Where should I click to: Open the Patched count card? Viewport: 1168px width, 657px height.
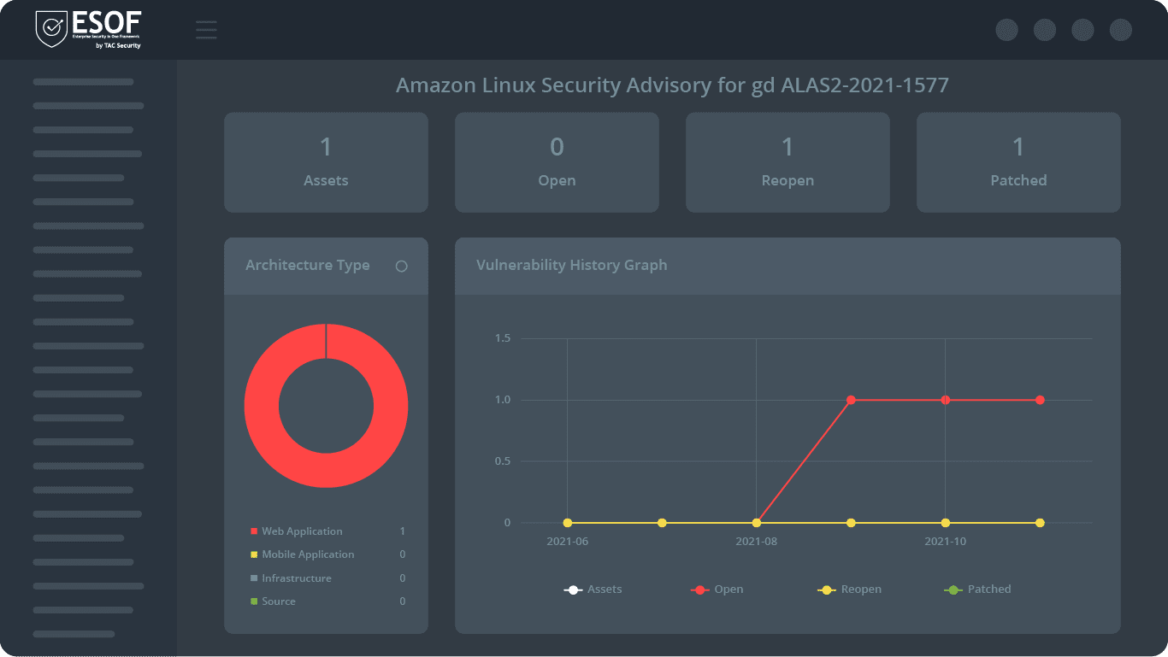(1018, 162)
